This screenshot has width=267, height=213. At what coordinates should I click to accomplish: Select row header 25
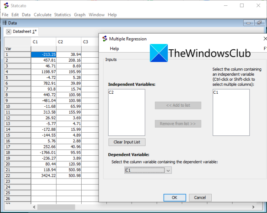point(18,193)
